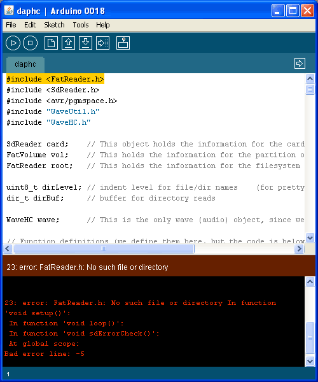Screen dimensions: 318x382
Task: Open the Help menu
Action: point(102,25)
